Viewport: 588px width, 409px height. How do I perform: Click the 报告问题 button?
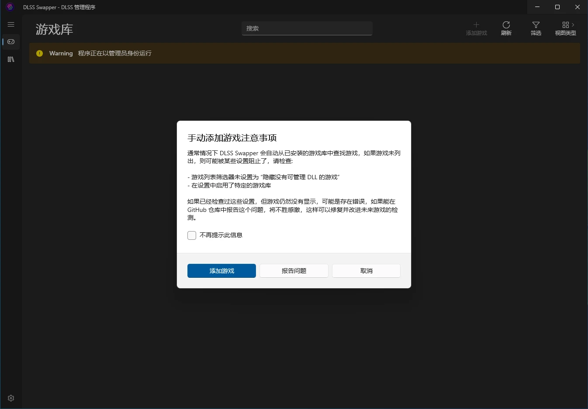294,271
